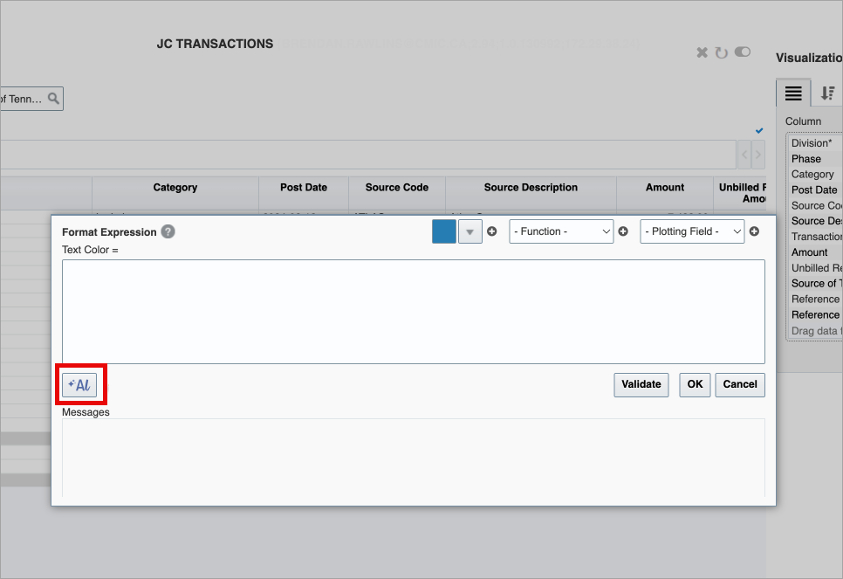
Task: Open the Plotting Field dropdown
Action: click(x=692, y=231)
